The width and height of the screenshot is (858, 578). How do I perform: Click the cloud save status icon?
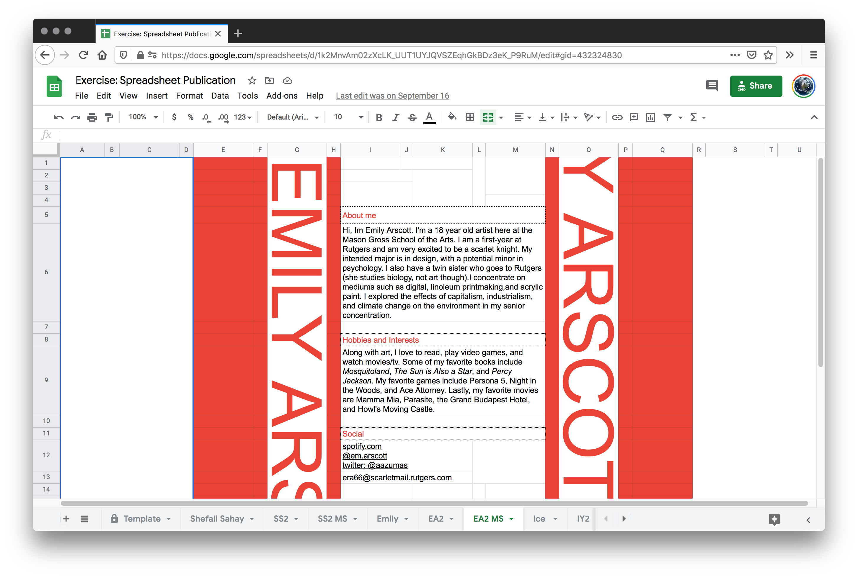288,80
